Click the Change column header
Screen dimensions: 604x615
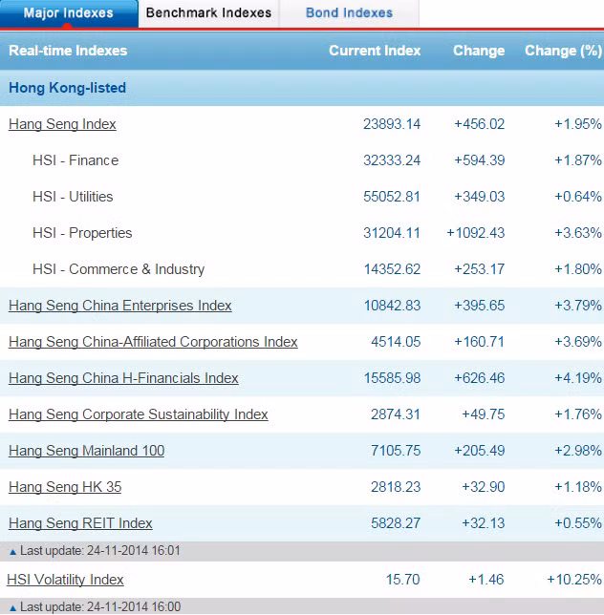479,51
